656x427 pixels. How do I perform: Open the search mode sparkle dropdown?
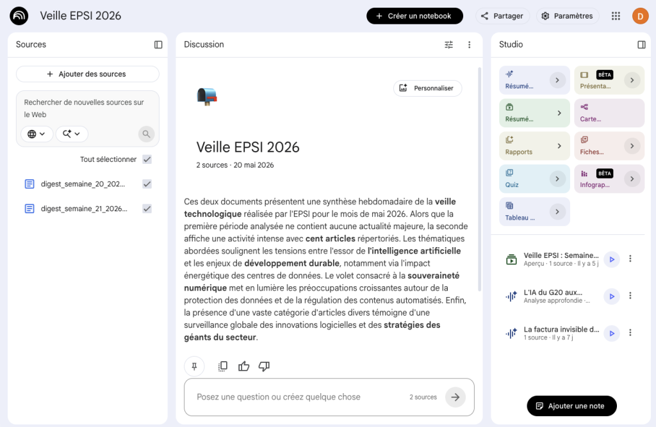pos(72,134)
